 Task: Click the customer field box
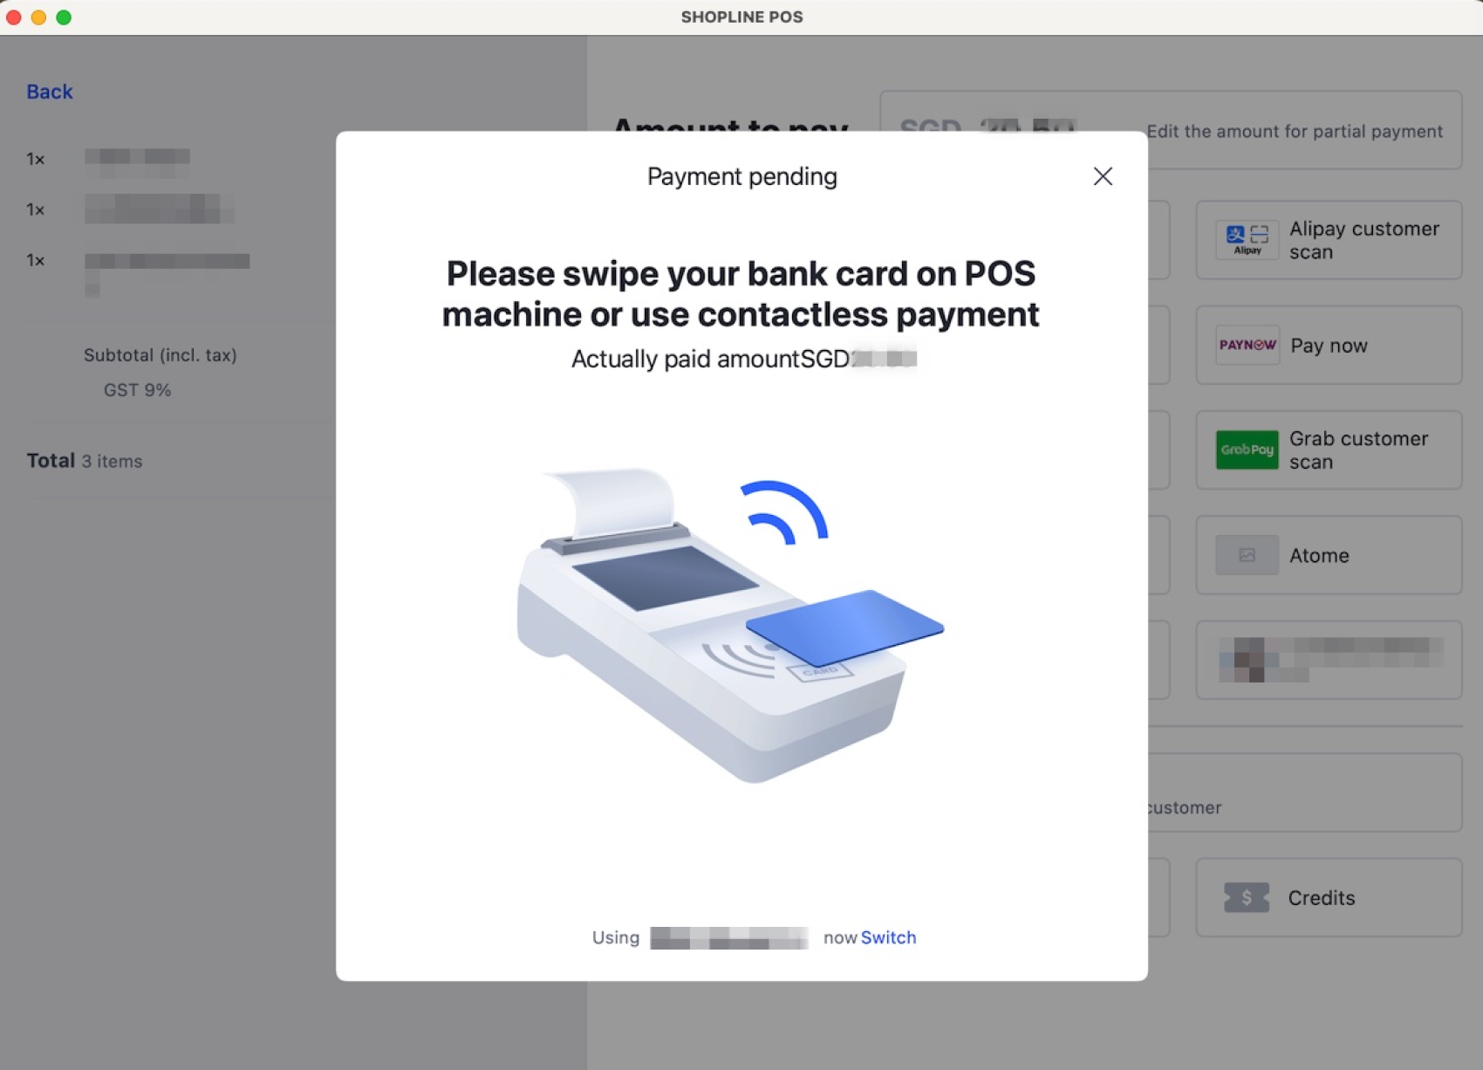[1304, 792]
